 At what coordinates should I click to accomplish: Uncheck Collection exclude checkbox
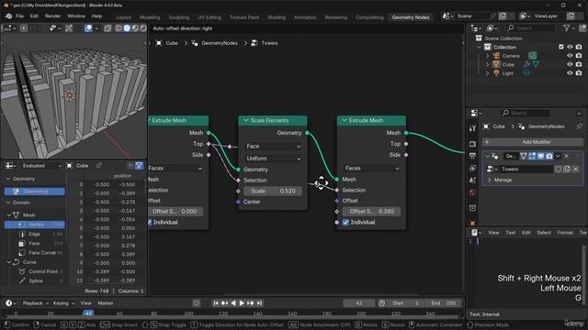561,47
